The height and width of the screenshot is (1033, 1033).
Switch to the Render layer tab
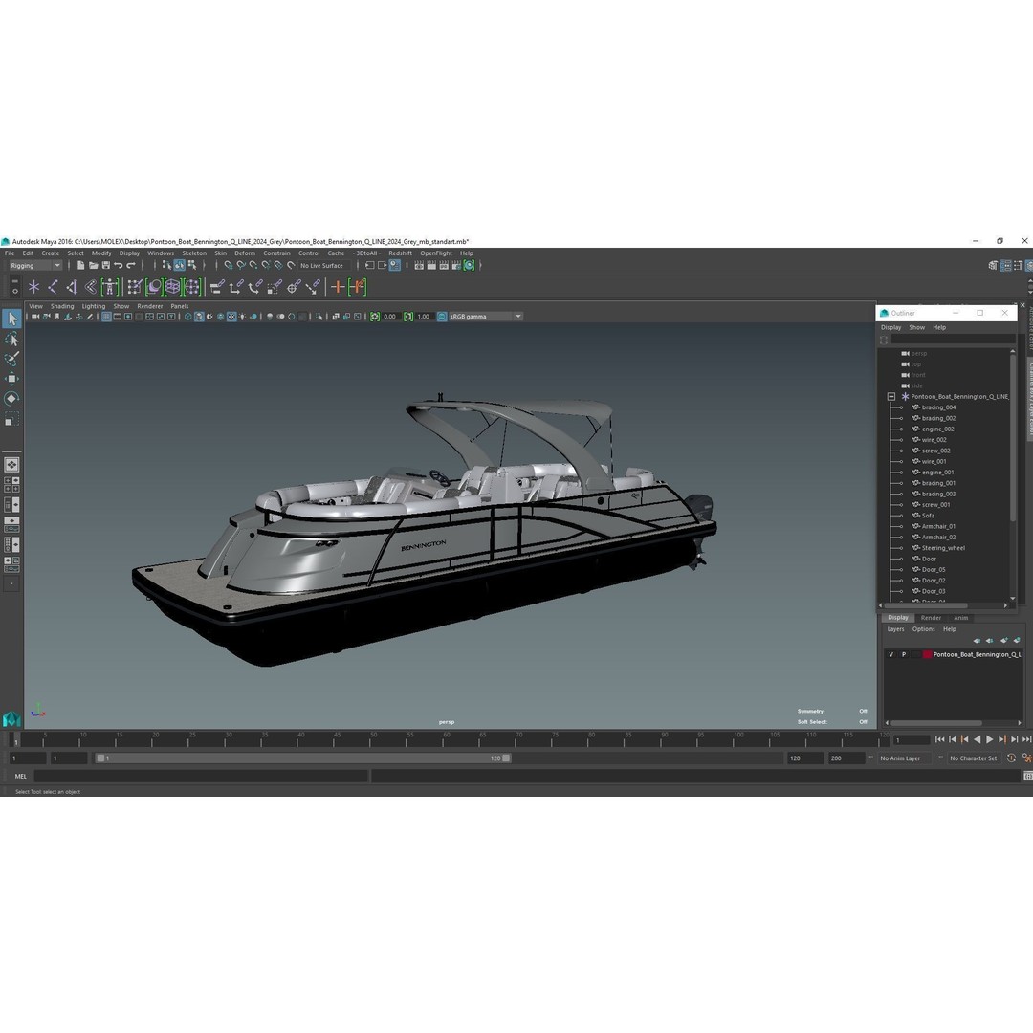(931, 618)
